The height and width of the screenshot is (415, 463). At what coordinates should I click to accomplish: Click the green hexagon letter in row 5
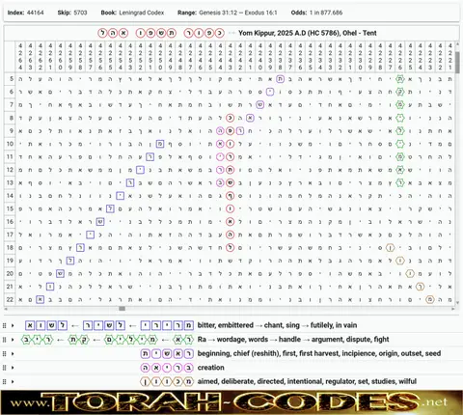(400, 79)
